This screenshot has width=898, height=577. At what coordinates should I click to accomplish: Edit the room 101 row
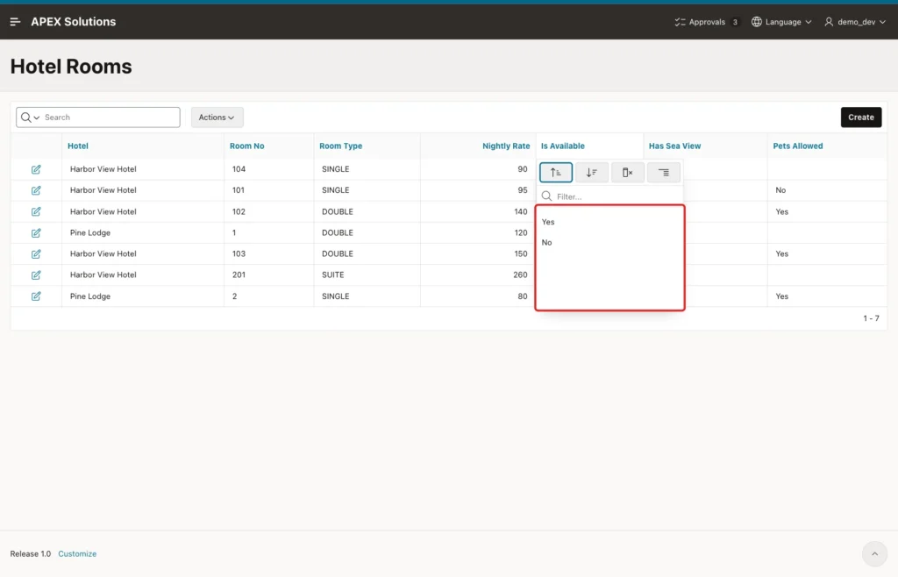pos(36,190)
